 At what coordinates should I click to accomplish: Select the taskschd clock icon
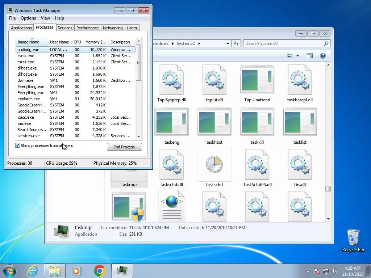[x=214, y=164]
